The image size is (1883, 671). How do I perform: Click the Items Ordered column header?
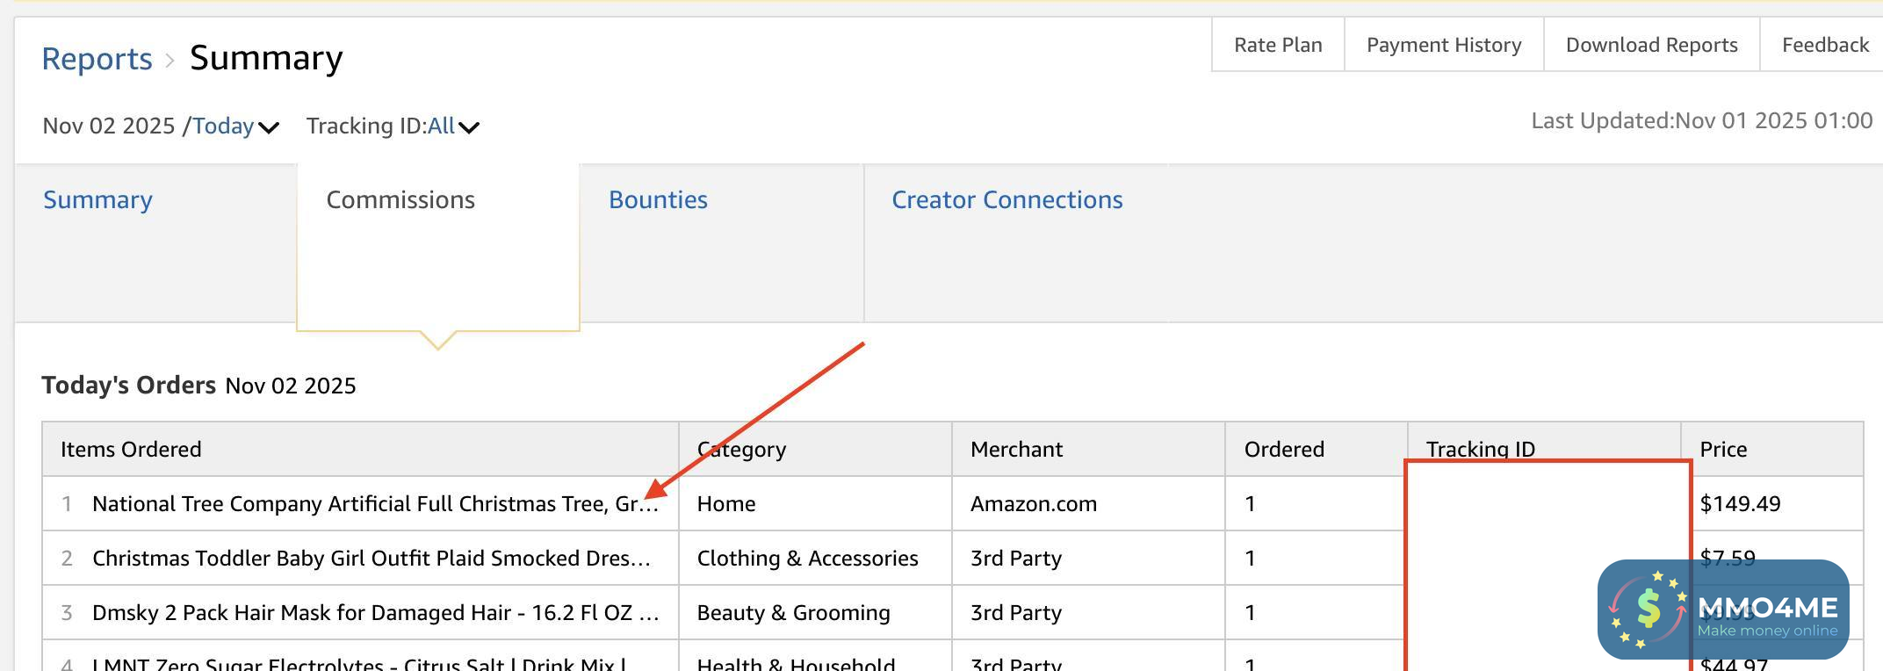(x=131, y=450)
